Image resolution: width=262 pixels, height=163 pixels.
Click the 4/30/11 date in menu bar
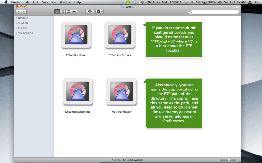pyautogui.click(x=176, y=2)
